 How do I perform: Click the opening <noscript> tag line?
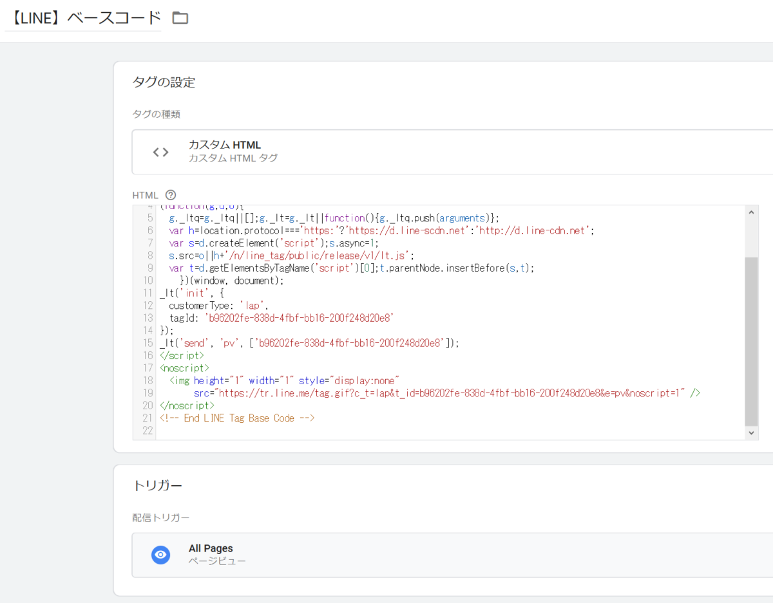click(x=184, y=368)
